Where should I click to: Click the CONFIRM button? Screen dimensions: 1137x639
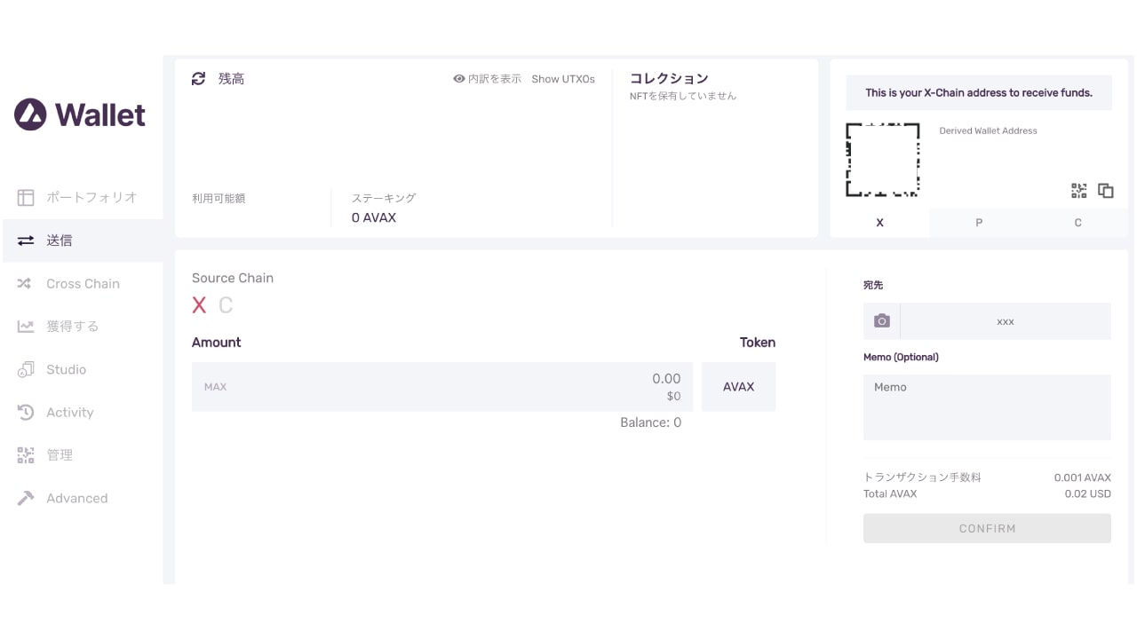(987, 528)
